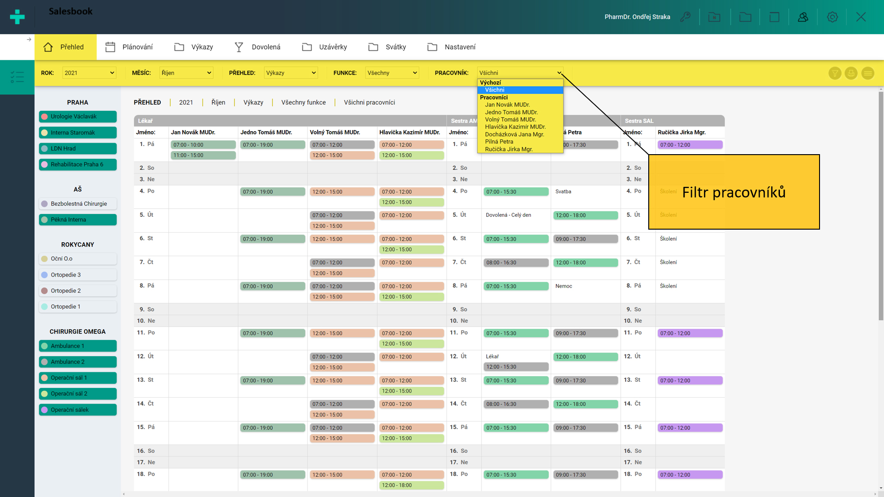Open the folder icon marked N
Screen dimensions: 884x497
coord(714,17)
